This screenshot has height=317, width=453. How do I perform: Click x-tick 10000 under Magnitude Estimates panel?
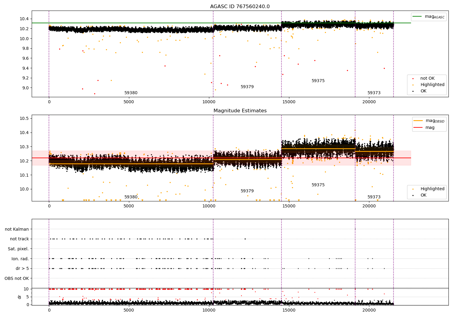pos(209,206)
